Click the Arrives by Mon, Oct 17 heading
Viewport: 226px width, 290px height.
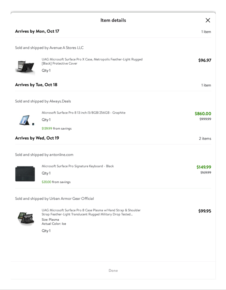click(x=37, y=31)
